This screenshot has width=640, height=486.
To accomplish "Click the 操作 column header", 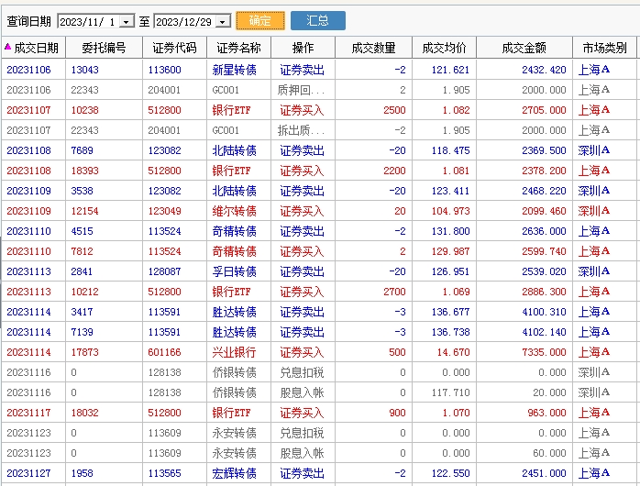I will (303, 48).
